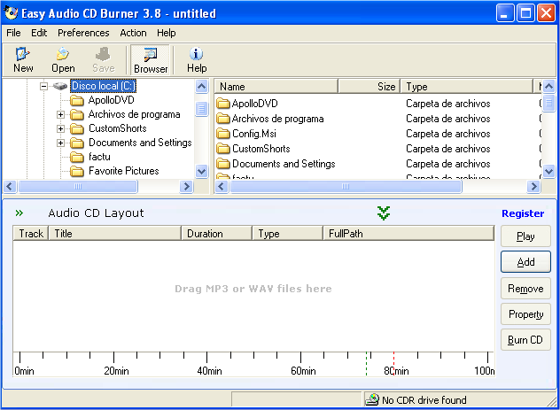Expand CustomShorts folder in tree

[x=60, y=128]
